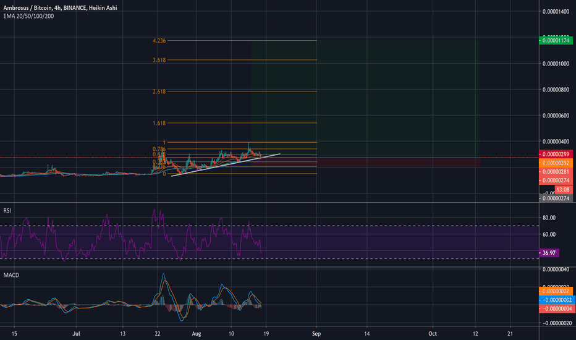The height and width of the screenshot is (340, 576).
Task: Click the red -0.00000004 MACD tag
Action: (x=556, y=308)
